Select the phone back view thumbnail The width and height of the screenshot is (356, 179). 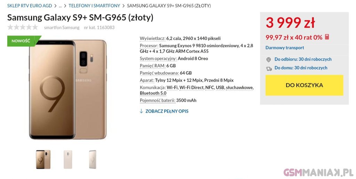[x=68, y=159]
